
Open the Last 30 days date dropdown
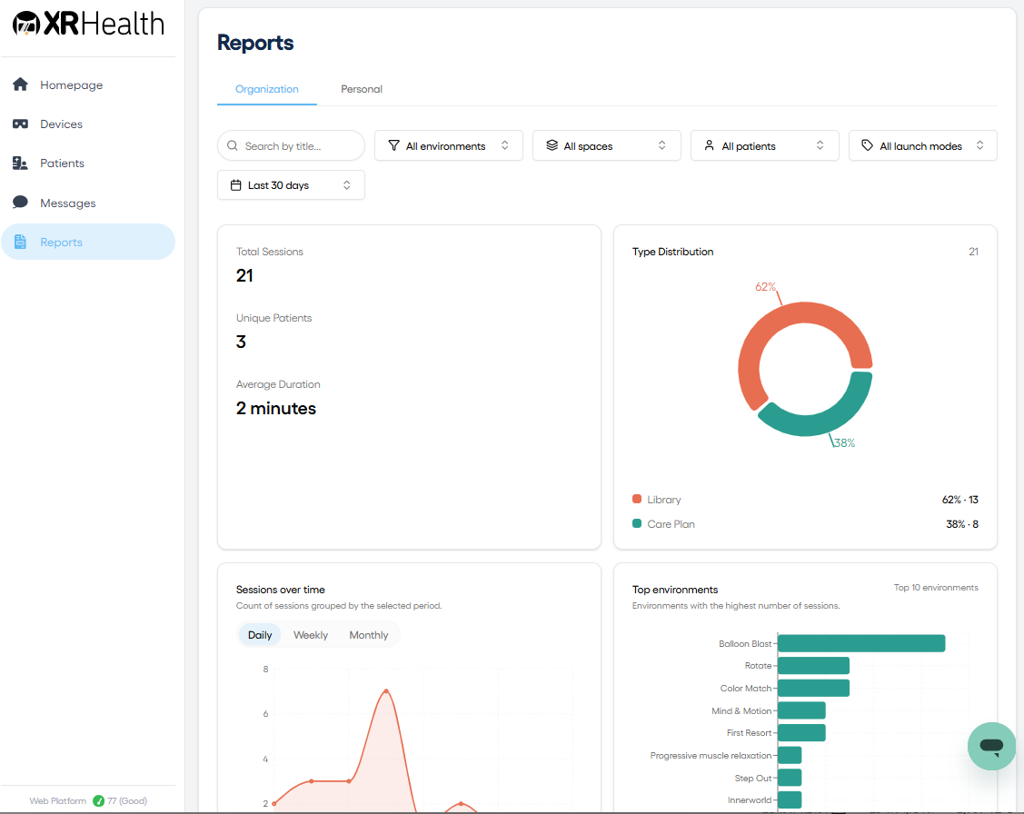click(x=291, y=185)
